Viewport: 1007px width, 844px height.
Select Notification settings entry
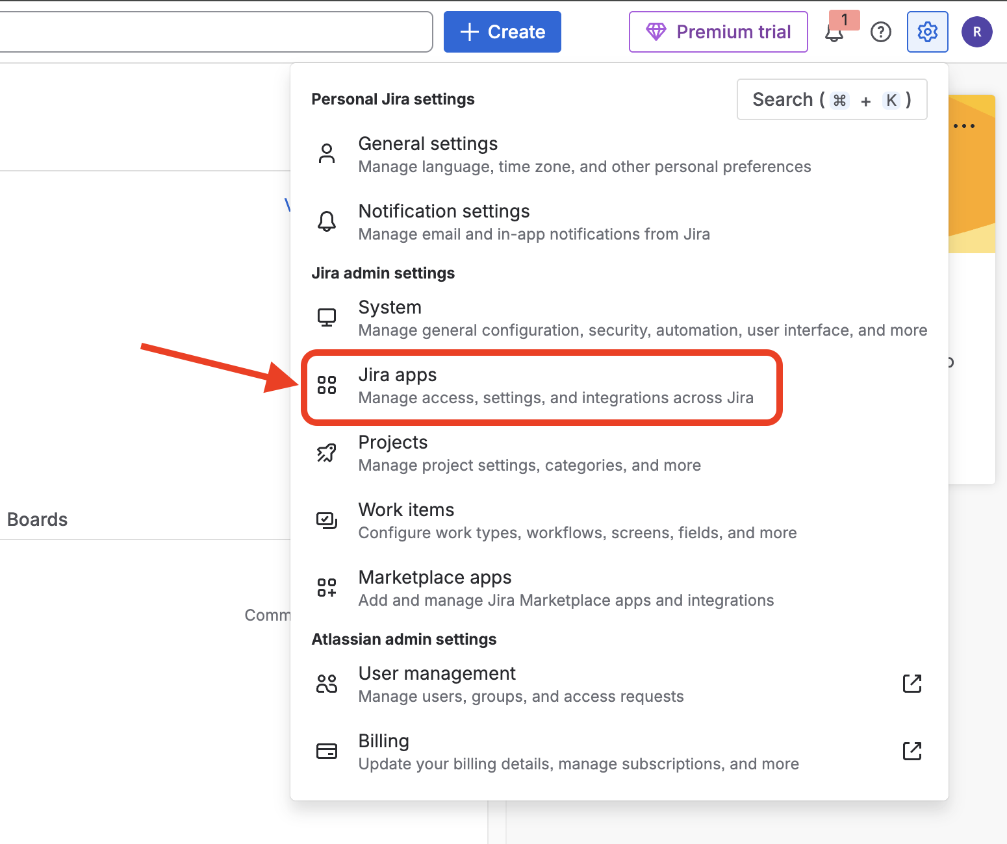[x=444, y=212]
